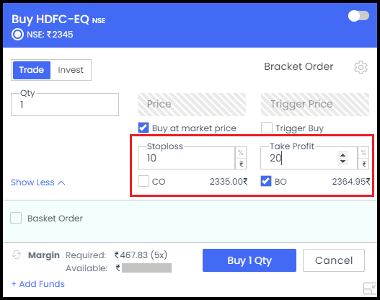Viewport: 380px width, 300px height.
Task: Collapse options with Show Less
Action: click(37, 182)
